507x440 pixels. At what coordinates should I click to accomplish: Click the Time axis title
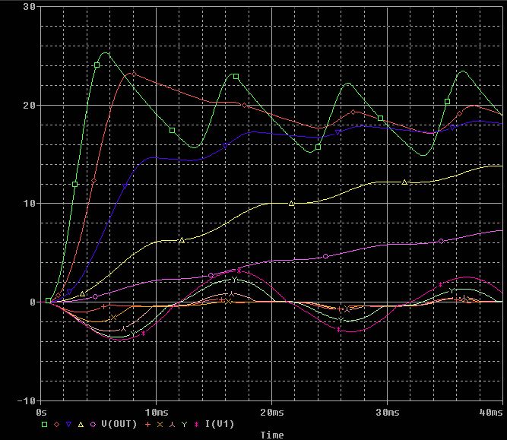point(272,435)
